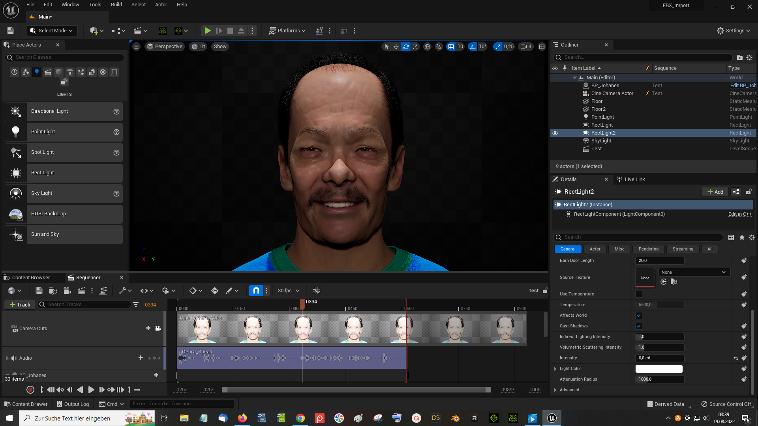This screenshot has width=758, height=426.
Task: Expand the Light Color property
Action: pyautogui.click(x=555, y=369)
